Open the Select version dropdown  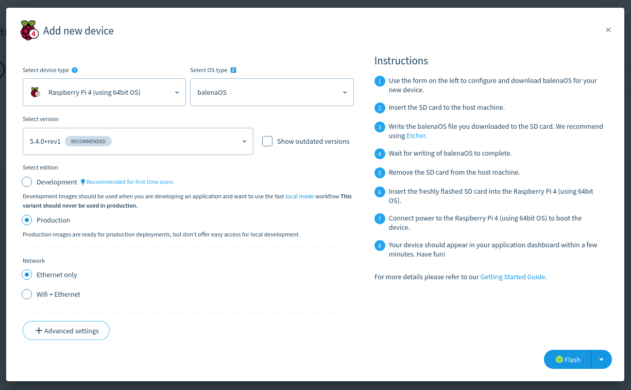[x=138, y=141]
